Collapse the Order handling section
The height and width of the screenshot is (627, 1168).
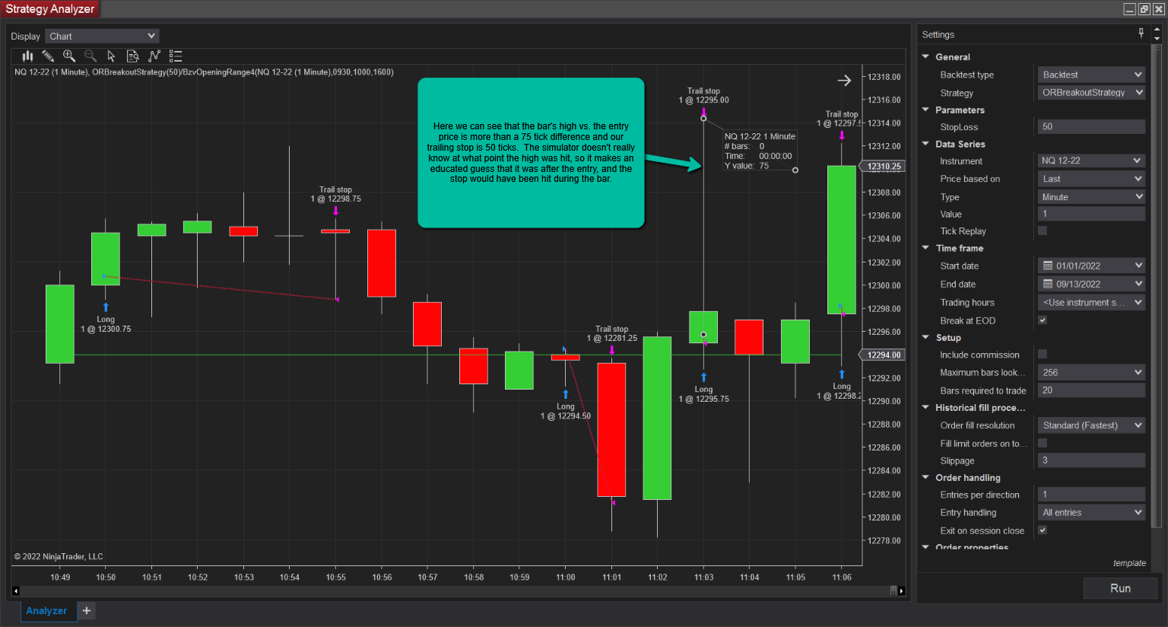tap(925, 477)
